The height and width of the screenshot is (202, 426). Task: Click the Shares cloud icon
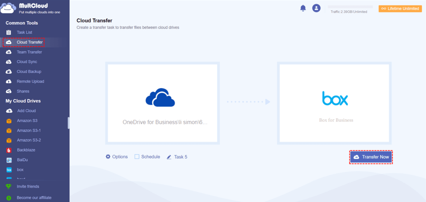pos(9,91)
